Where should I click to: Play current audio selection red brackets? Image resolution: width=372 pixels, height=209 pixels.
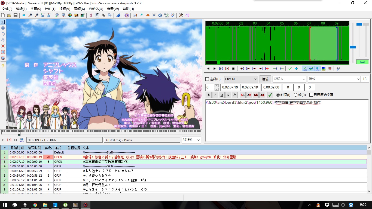point(227,69)
